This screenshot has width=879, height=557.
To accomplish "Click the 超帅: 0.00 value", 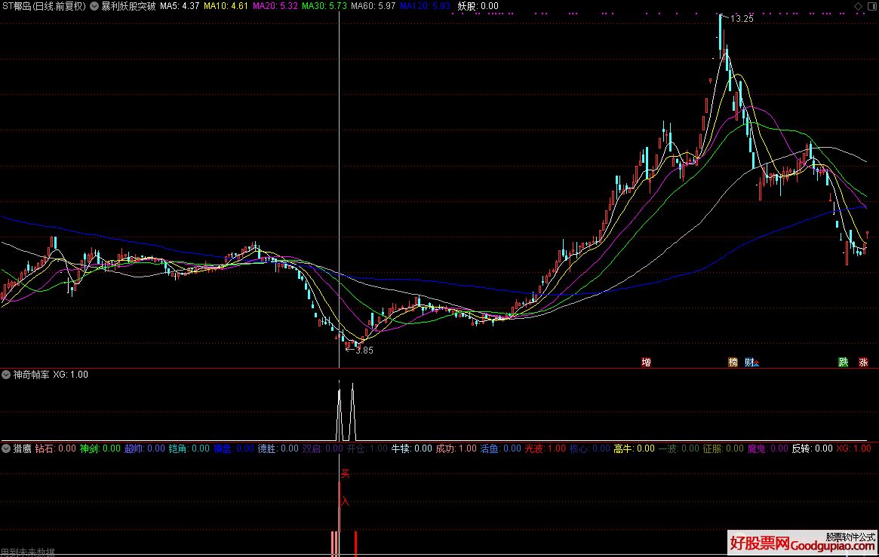I will [x=145, y=448].
